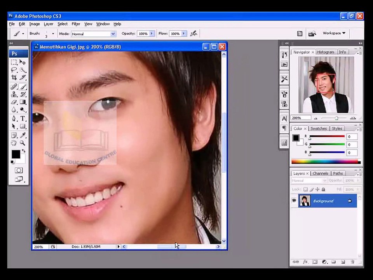Select the Type tool
373x280 pixels.
[x=23, y=118]
